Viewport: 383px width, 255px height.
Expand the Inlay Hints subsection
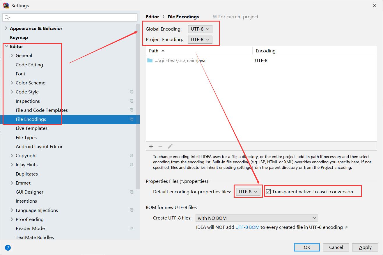[12, 165]
